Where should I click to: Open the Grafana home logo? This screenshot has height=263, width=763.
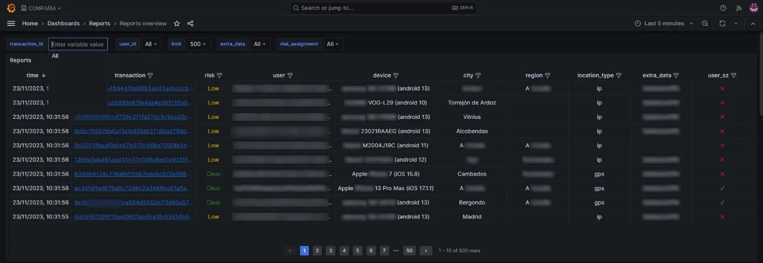tap(11, 8)
